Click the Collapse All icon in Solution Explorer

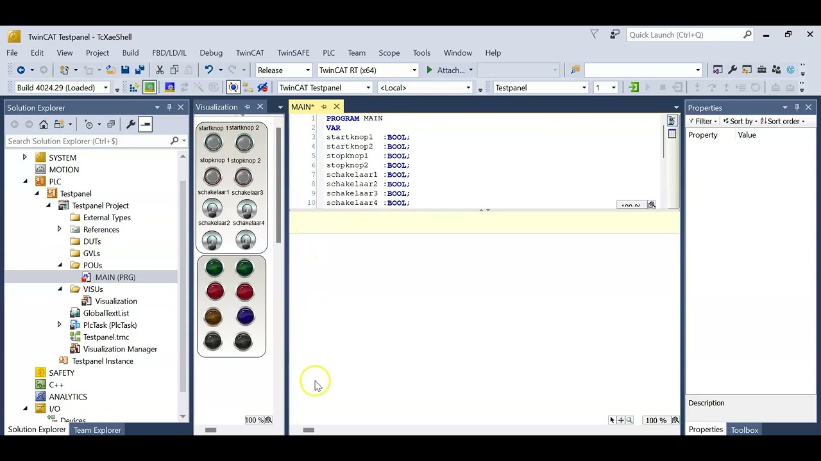pos(111,124)
